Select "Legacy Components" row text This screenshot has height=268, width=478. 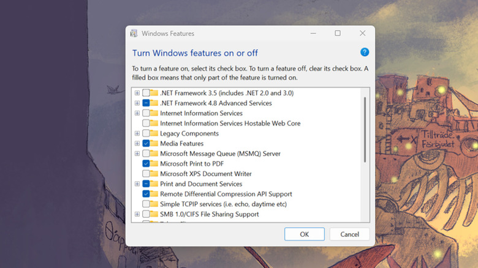[x=189, y=133]
